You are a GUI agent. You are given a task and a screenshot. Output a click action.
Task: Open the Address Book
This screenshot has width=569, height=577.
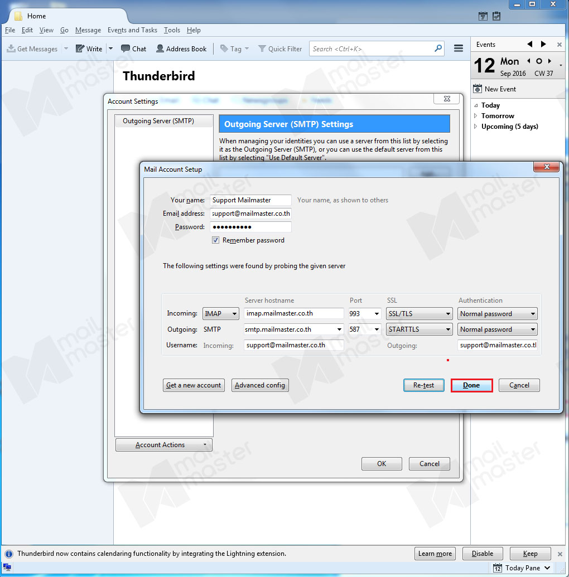[x=181, y=49]
